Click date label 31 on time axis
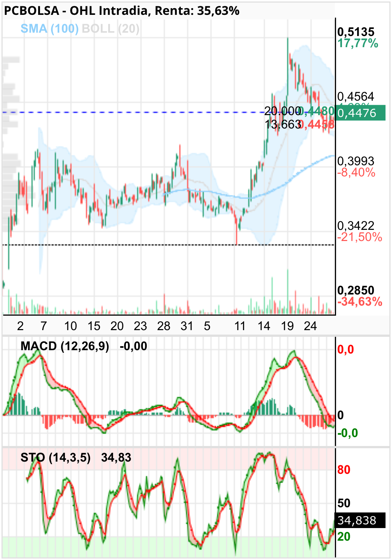Viewport: 392px width, 560px height. pyautogui.click(x=187, y=326)
